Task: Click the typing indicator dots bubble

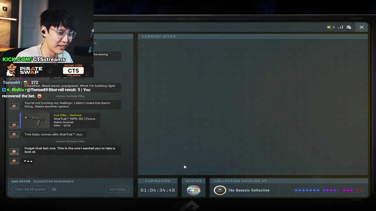Action: (x=28, y=161)
